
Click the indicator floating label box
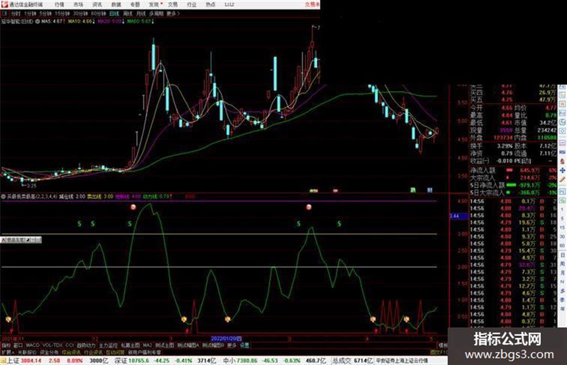tap(21, 240)
